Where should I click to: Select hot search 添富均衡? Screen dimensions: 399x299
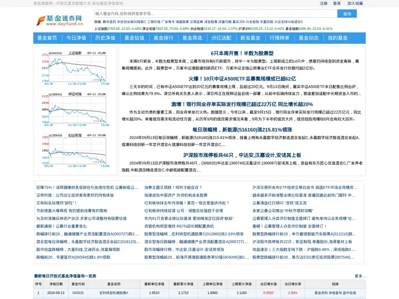click(225, 22)
